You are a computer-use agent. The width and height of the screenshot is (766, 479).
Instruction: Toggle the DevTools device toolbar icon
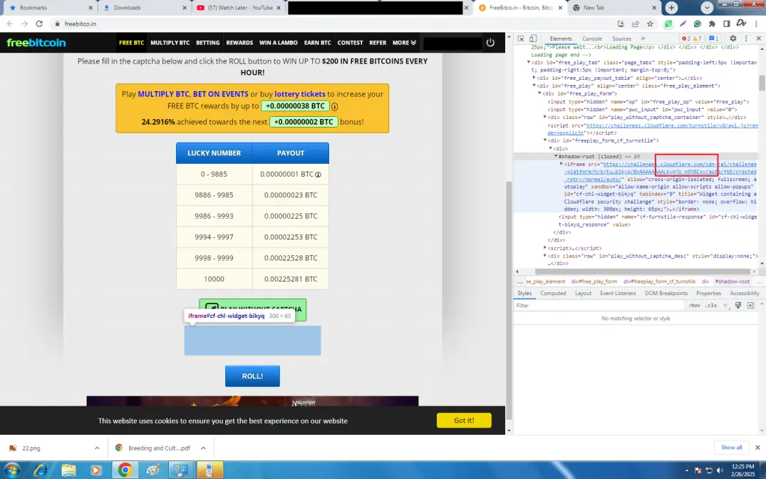[x=533, y=38]
